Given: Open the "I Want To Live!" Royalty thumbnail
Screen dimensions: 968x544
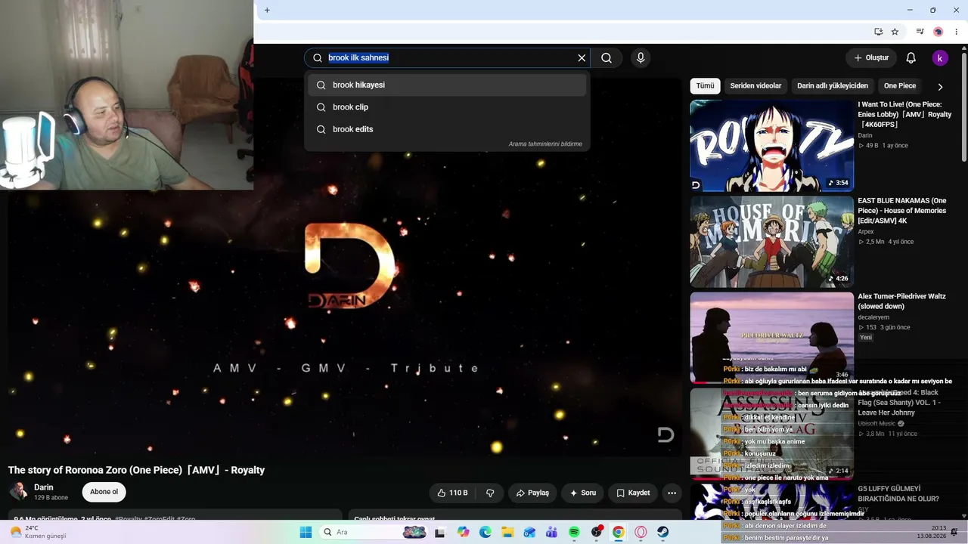Looking at the screenshot, I should (771, 146).
